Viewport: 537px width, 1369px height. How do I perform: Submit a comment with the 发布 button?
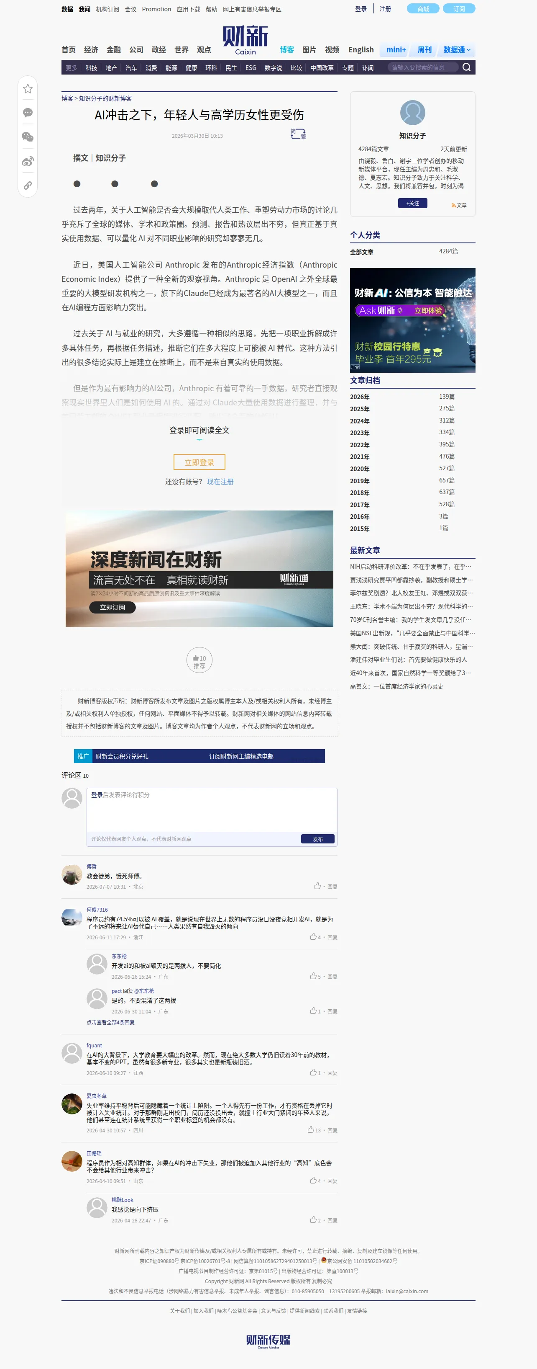[x=317, y=839]
